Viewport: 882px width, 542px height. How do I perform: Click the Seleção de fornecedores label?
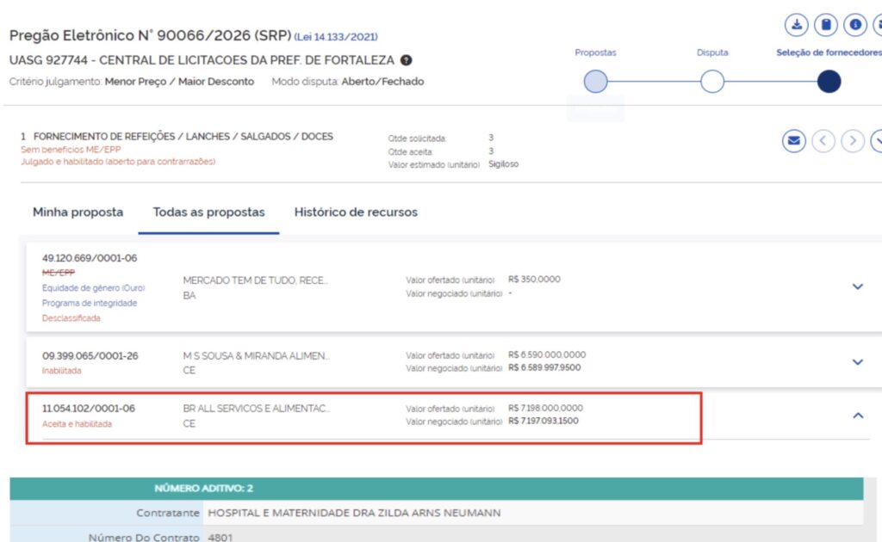point(829,52)
